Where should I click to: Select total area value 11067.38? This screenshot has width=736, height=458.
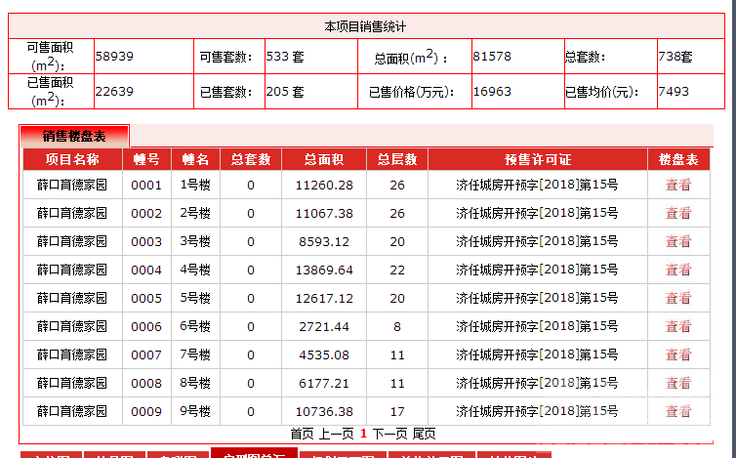[x=324, y=213]
